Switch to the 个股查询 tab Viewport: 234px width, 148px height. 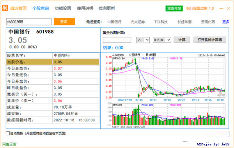[x=41, y=8]
